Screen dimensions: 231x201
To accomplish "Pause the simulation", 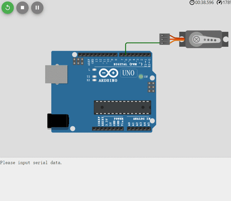I will click(x=37, y=8).
